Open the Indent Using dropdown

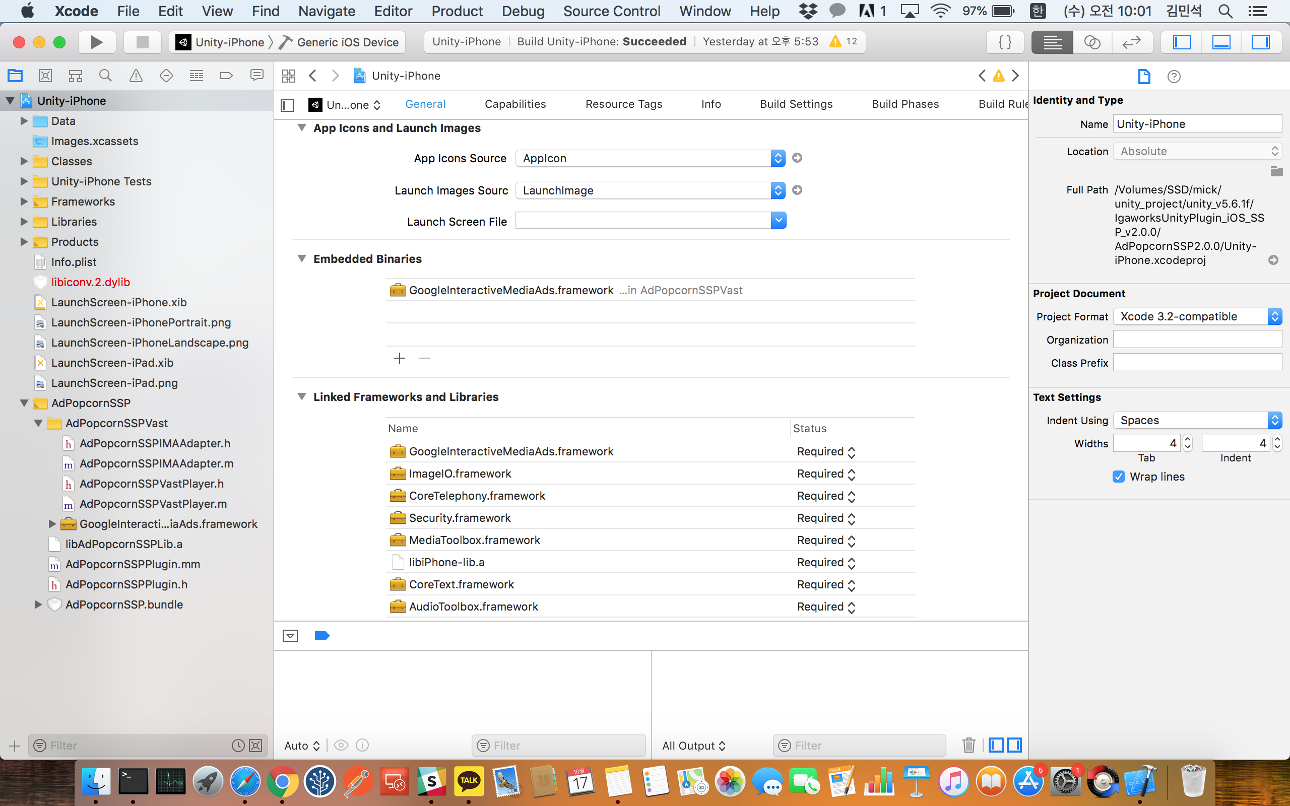1197,420
